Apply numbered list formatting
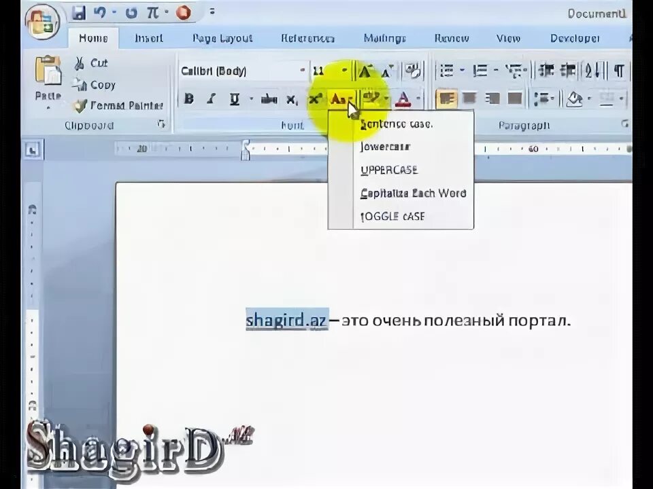Image resolution: width=653 pixels, height=489 pixels. tap(480, 71)
